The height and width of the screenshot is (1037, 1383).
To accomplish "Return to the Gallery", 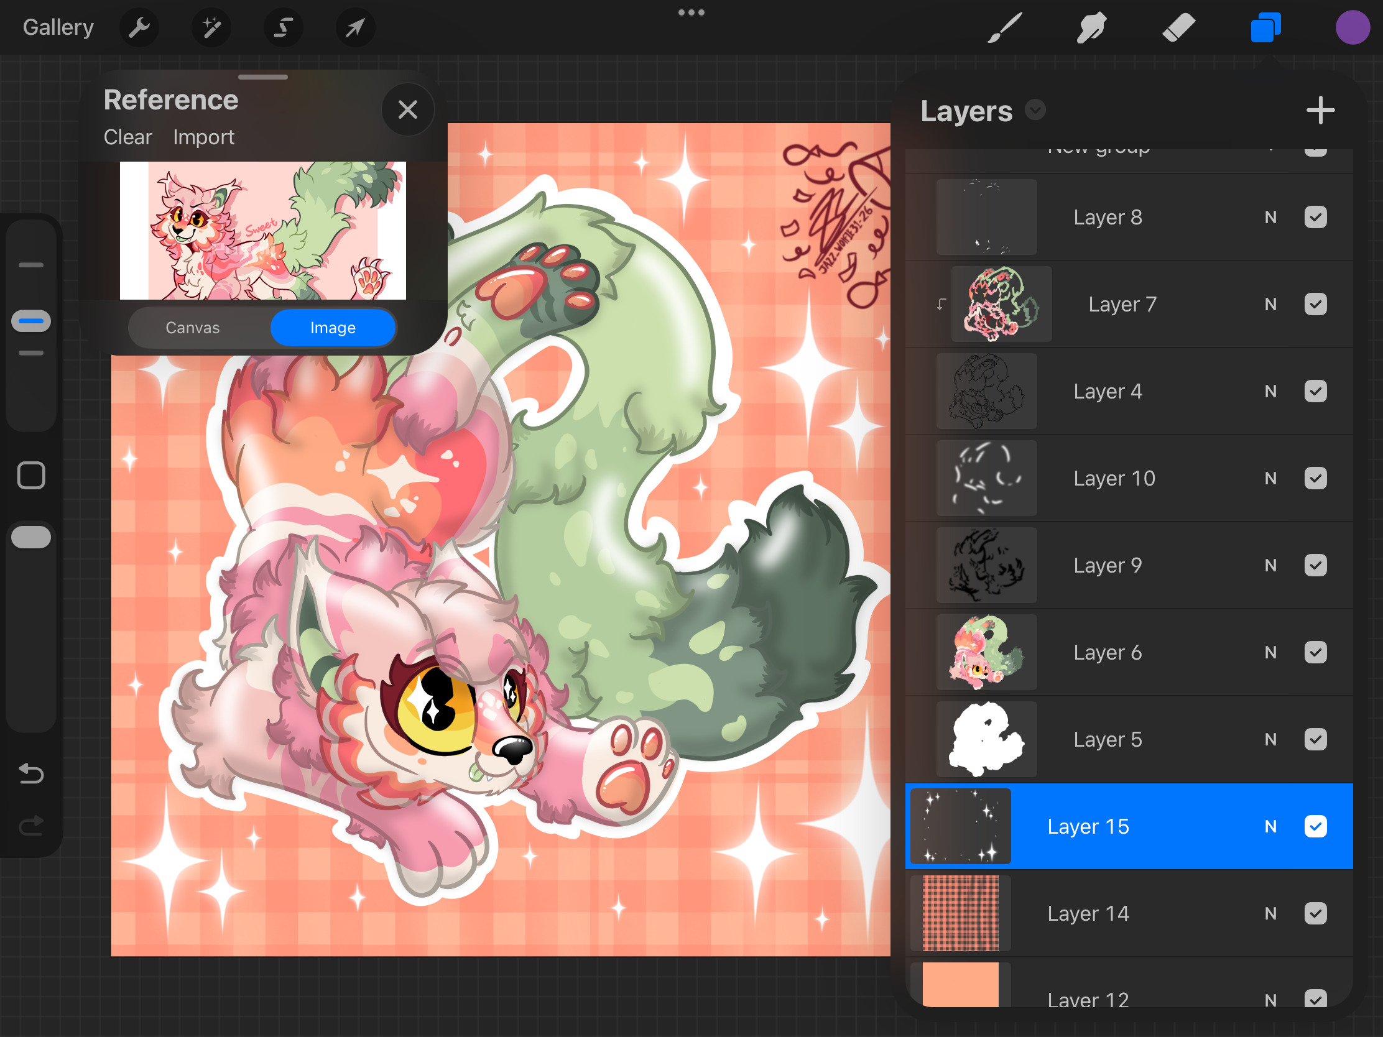I will coord(58,27).
